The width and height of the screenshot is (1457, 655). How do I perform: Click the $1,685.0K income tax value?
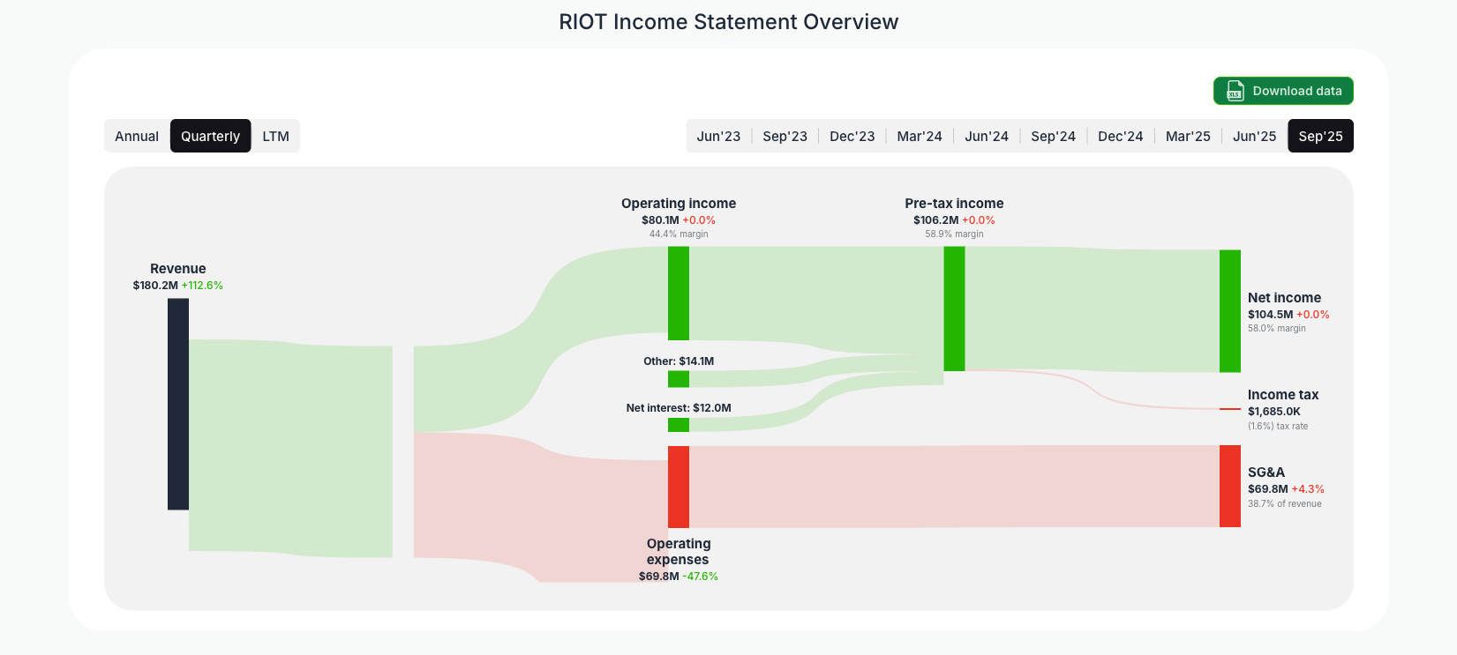(1274, 412)
